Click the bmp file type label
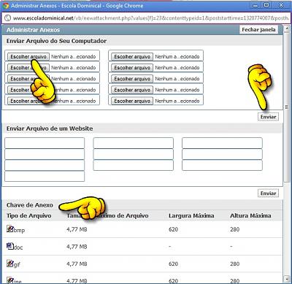 click(19, 230)
